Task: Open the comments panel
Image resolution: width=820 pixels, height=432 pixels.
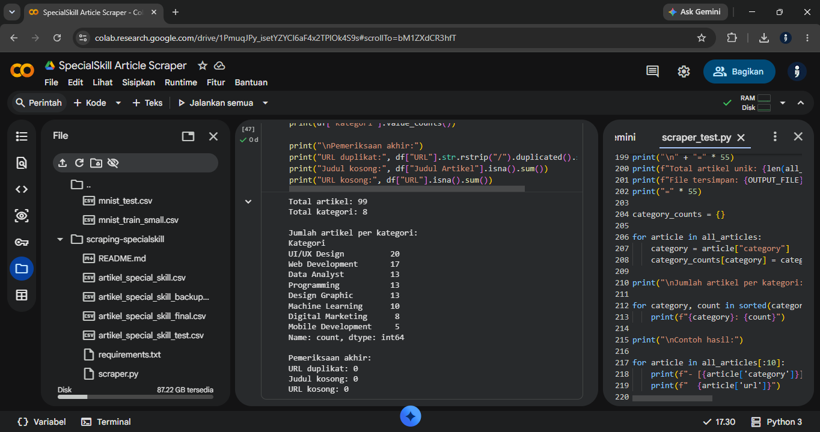Action: 652,71
